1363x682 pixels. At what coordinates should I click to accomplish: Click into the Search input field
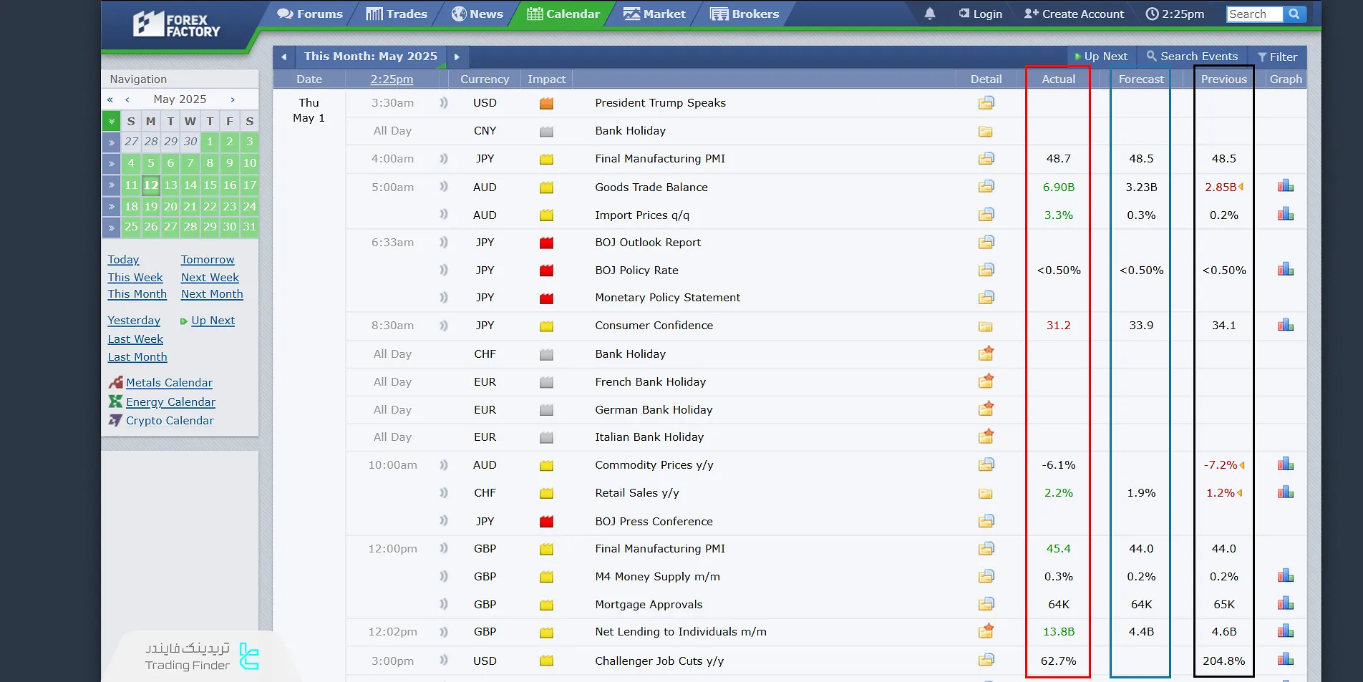tap(1253, 14)
